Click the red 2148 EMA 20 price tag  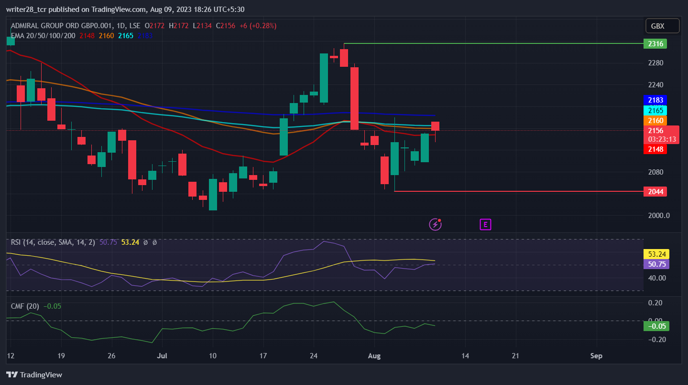[655, 149]
